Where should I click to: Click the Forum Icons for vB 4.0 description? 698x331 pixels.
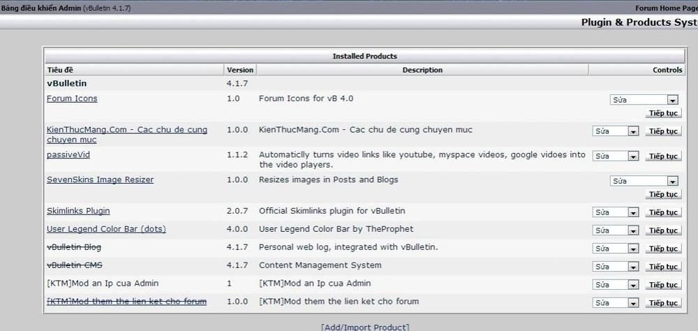(306, 98)
